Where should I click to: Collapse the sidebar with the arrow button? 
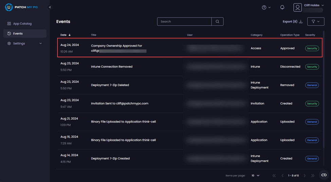50,7
